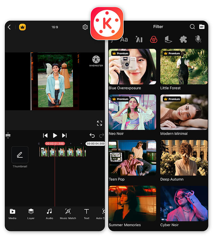Click the 16:9 aspect ratio label

pos(55,27)
